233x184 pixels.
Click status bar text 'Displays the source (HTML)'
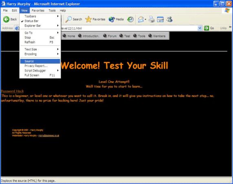point(28,181)
